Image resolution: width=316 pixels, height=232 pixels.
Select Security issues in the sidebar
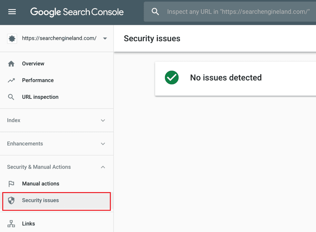pyautogui.click(x=40, y=200)
